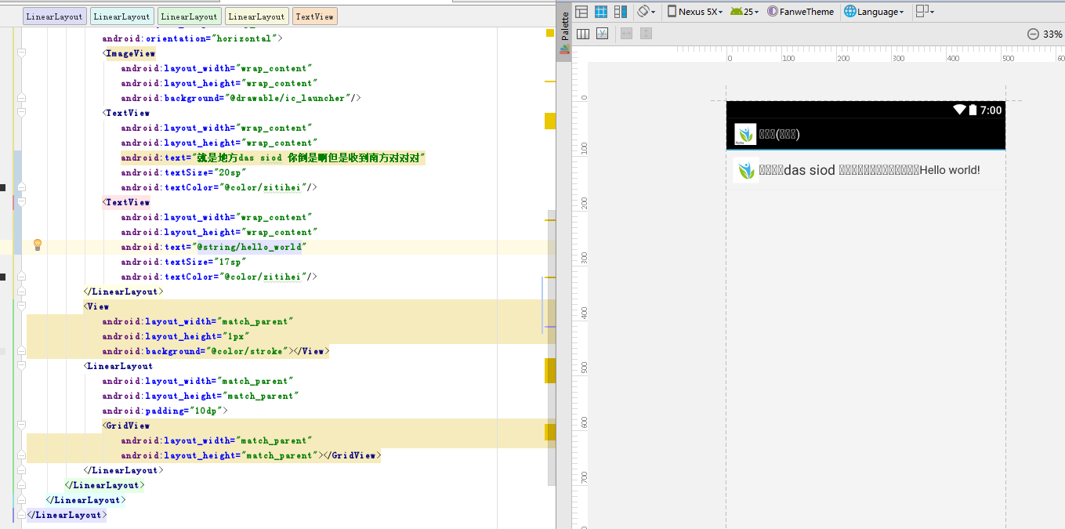Click the zoom out minus icon

[x=1033, y=34]
